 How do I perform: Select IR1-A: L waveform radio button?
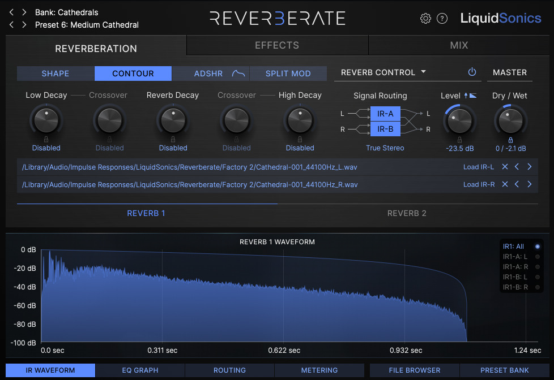click(x=538, y=257)
